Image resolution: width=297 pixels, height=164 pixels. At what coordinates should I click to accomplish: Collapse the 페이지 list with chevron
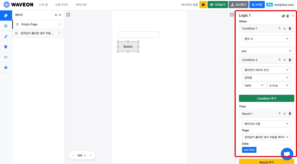(x=60, y=15)
